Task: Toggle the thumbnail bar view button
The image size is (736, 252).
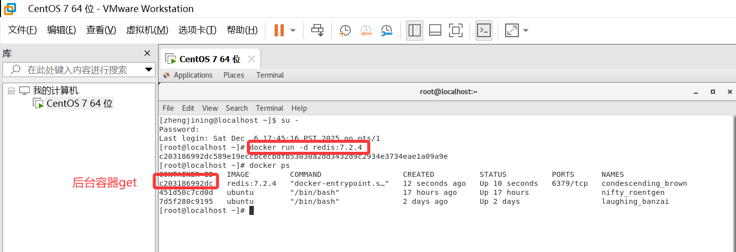Action: click(x=435, y=30)
